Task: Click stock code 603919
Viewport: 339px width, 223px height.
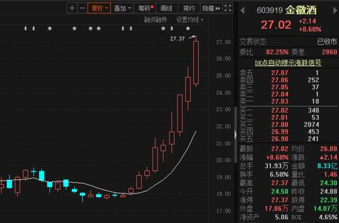Action: (269, 10)
